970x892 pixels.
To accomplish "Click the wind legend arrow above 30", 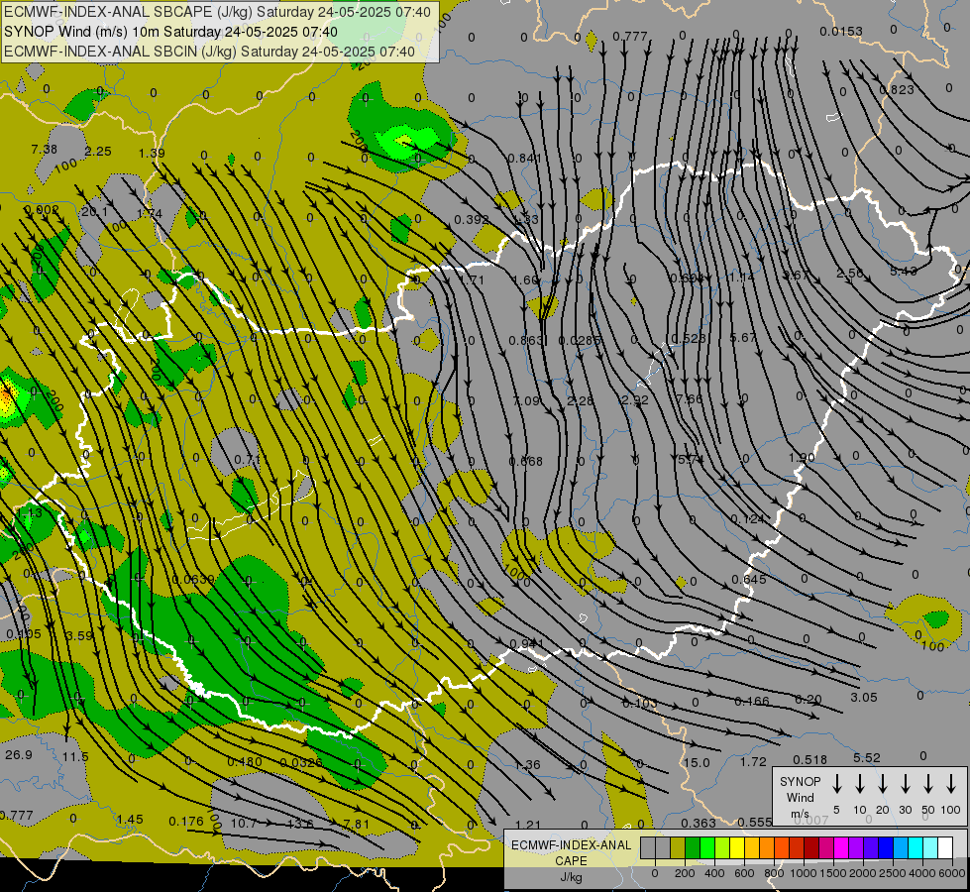I will pyautogui.click(x=906, y=784).
